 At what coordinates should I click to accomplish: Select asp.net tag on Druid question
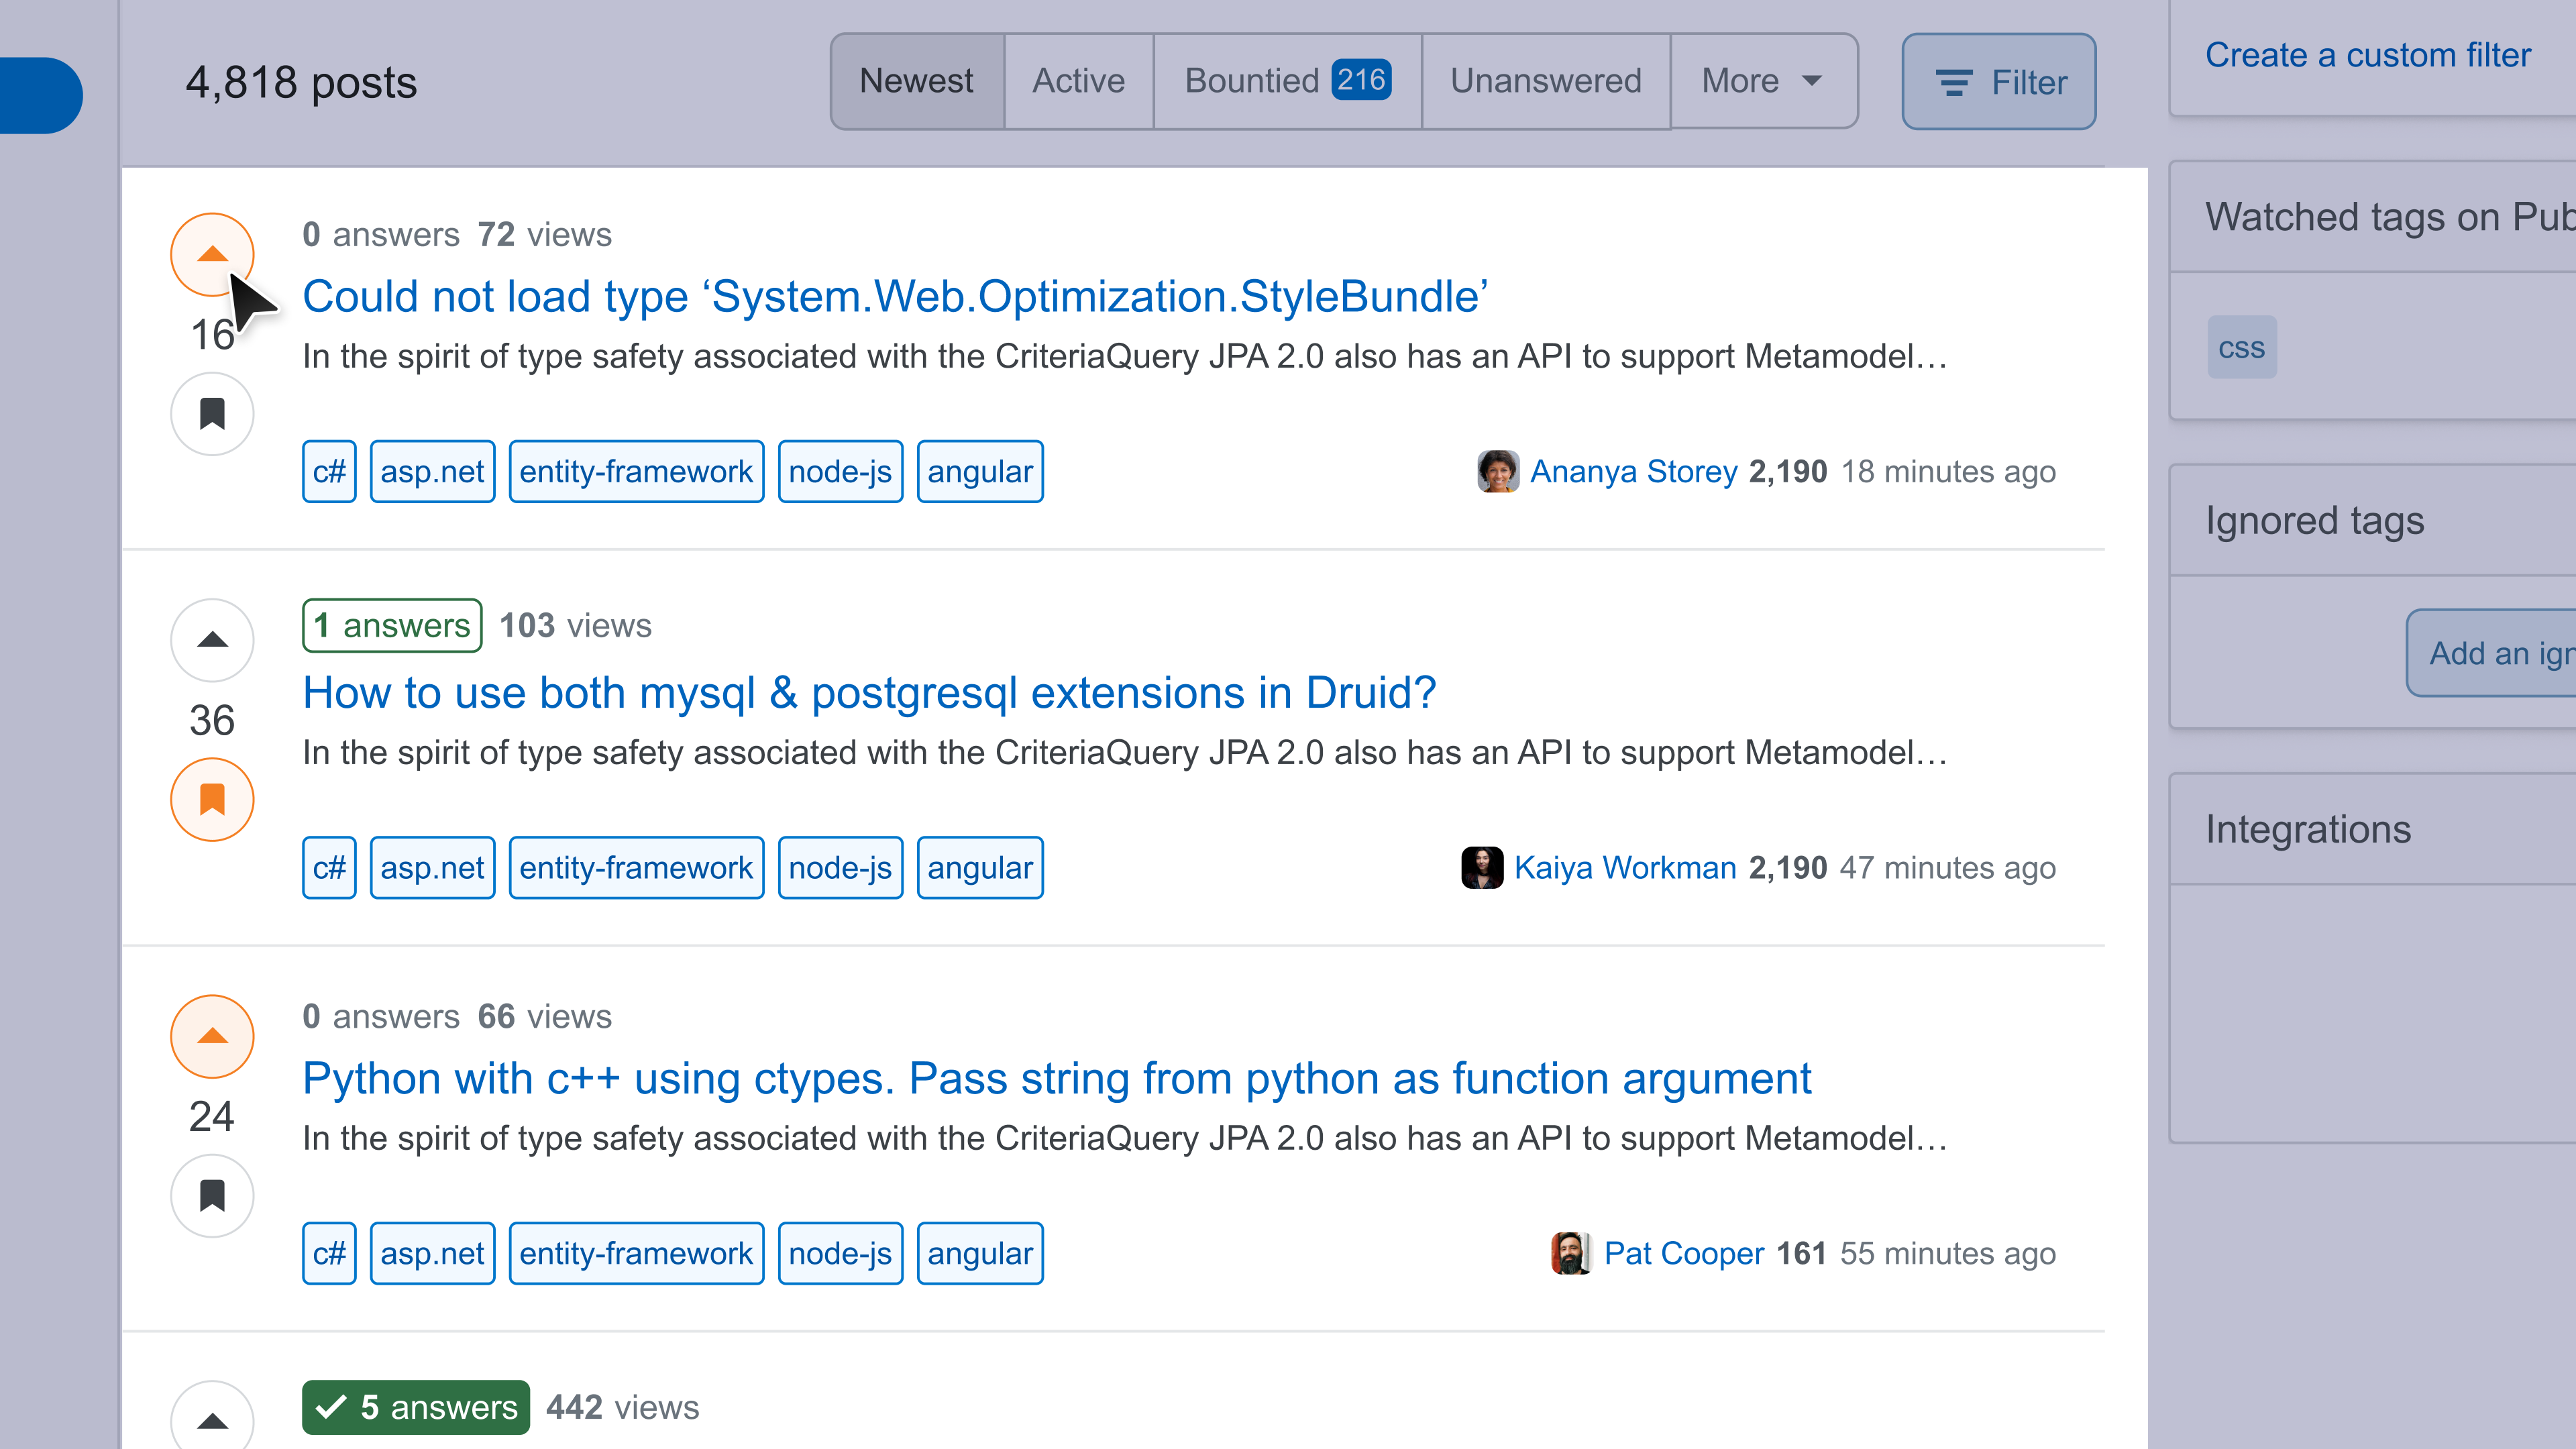(x=432, y=867)
